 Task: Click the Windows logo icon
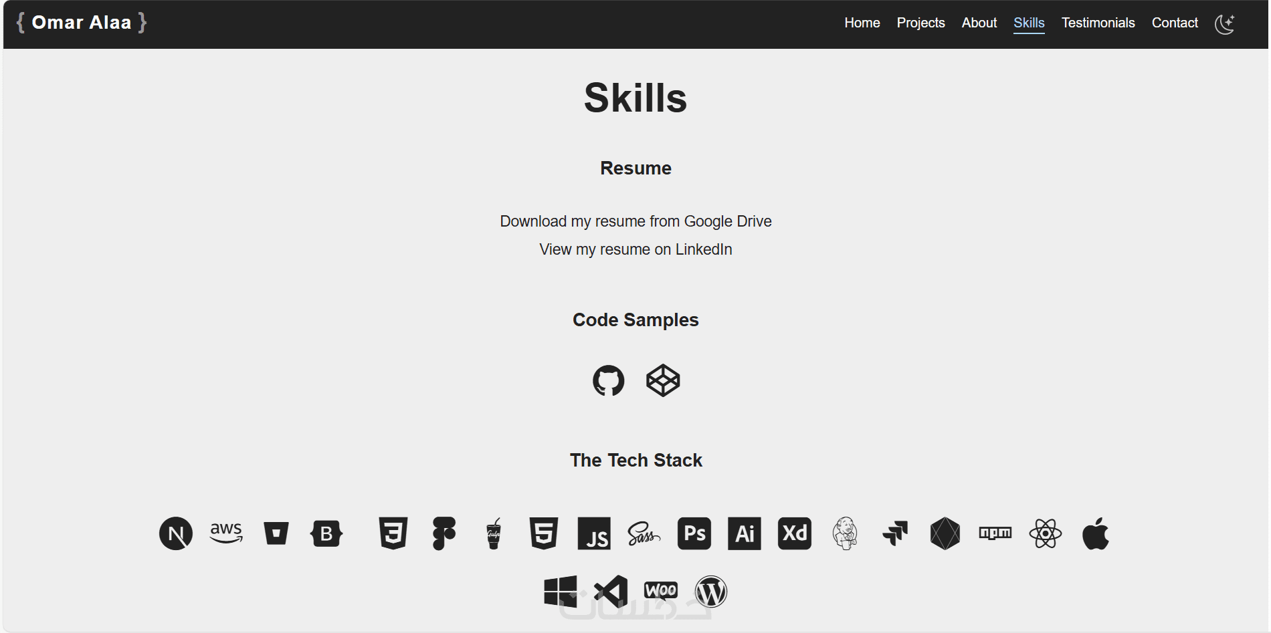(561, 592)
